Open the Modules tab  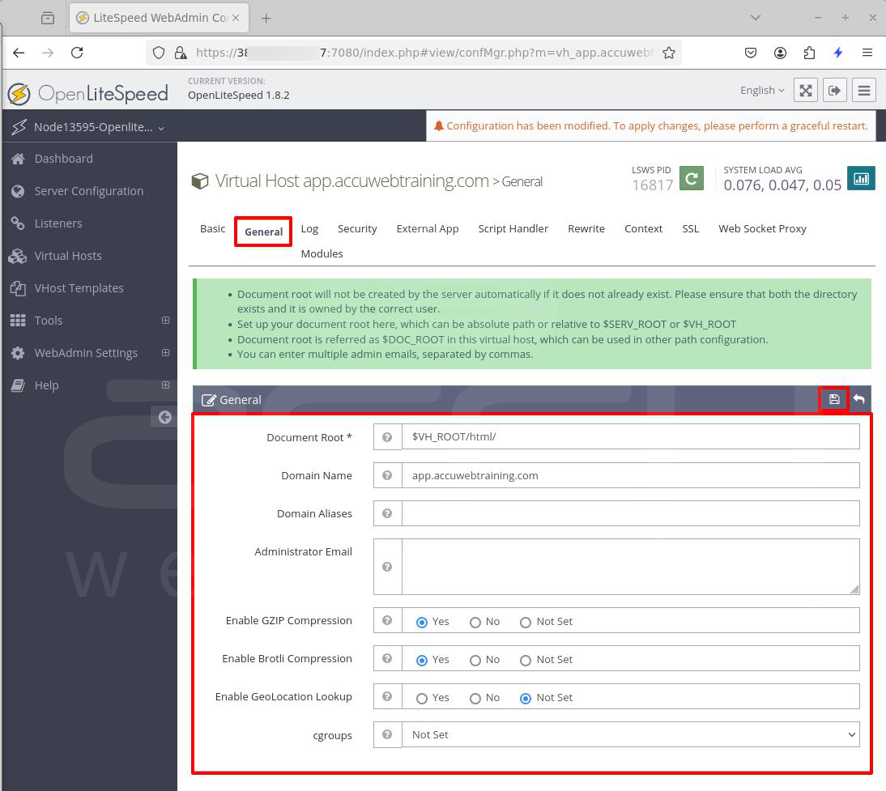pyautogui.click(x=322, y=253)
